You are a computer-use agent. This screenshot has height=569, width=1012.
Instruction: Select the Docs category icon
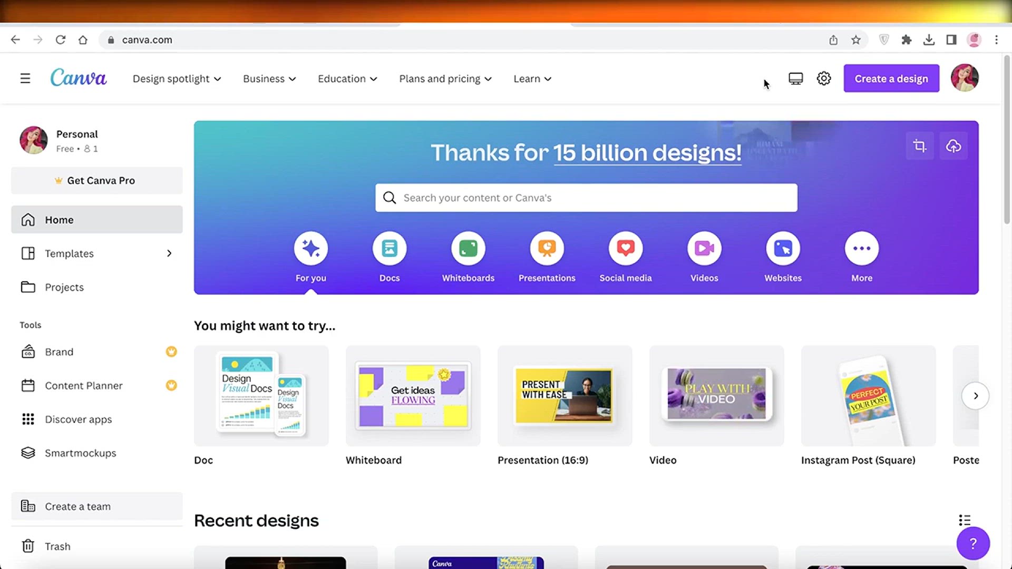(x=390, y=248)
